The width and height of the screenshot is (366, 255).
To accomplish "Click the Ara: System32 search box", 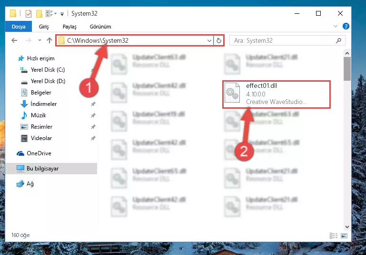I will coord(287,40).
